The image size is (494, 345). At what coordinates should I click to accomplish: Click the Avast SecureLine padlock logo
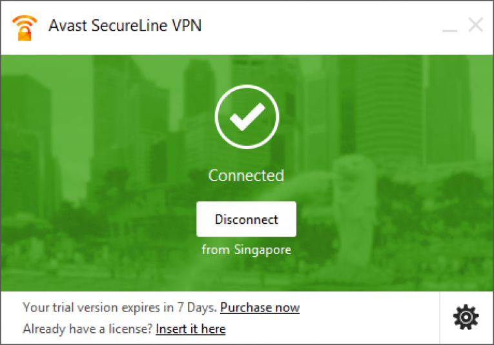coord(25,26)
